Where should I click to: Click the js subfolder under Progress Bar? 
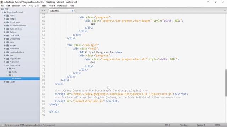(x=13, y=75)
